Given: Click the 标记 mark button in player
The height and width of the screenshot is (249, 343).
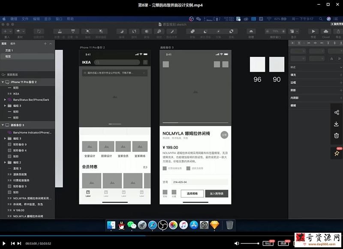Looking at the screenshot, I should [268, 243].
